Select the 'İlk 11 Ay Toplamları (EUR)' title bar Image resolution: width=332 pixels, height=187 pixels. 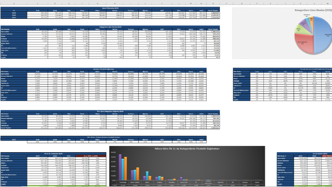53,153
